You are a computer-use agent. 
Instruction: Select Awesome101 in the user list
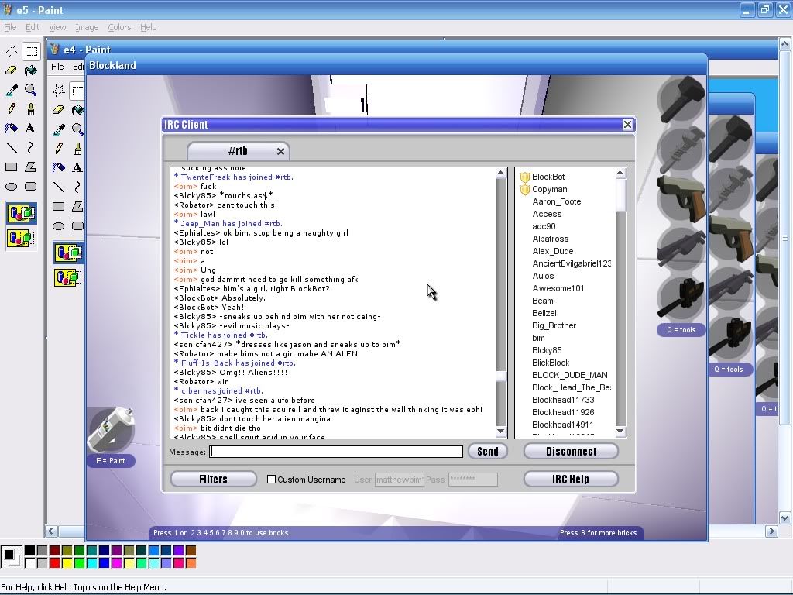(558, 288)
